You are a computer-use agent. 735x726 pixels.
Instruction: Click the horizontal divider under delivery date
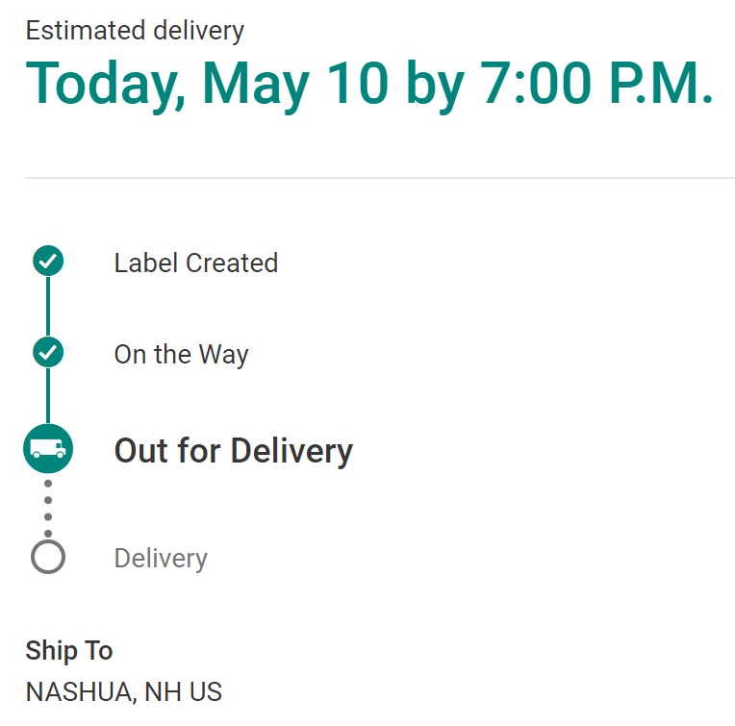click(x=380, y=178)
